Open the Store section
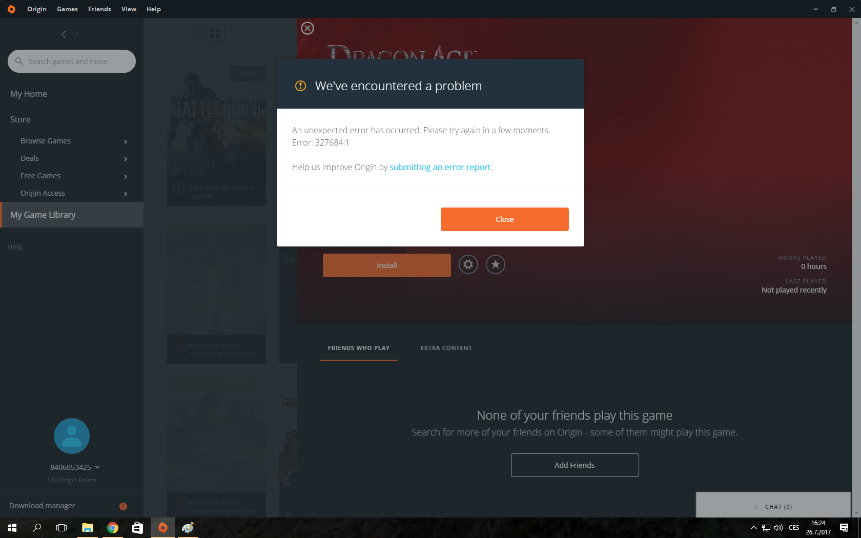The height and width of the screenshot is (538, 861). point(20,119)
